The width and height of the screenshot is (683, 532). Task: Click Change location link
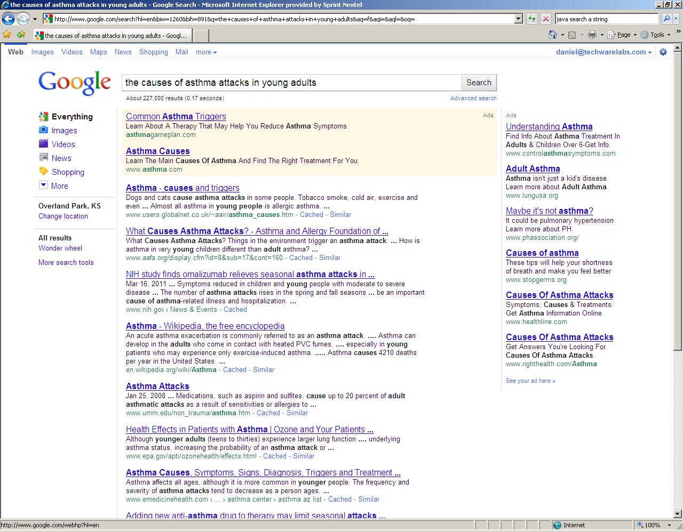tap(63, 216)
